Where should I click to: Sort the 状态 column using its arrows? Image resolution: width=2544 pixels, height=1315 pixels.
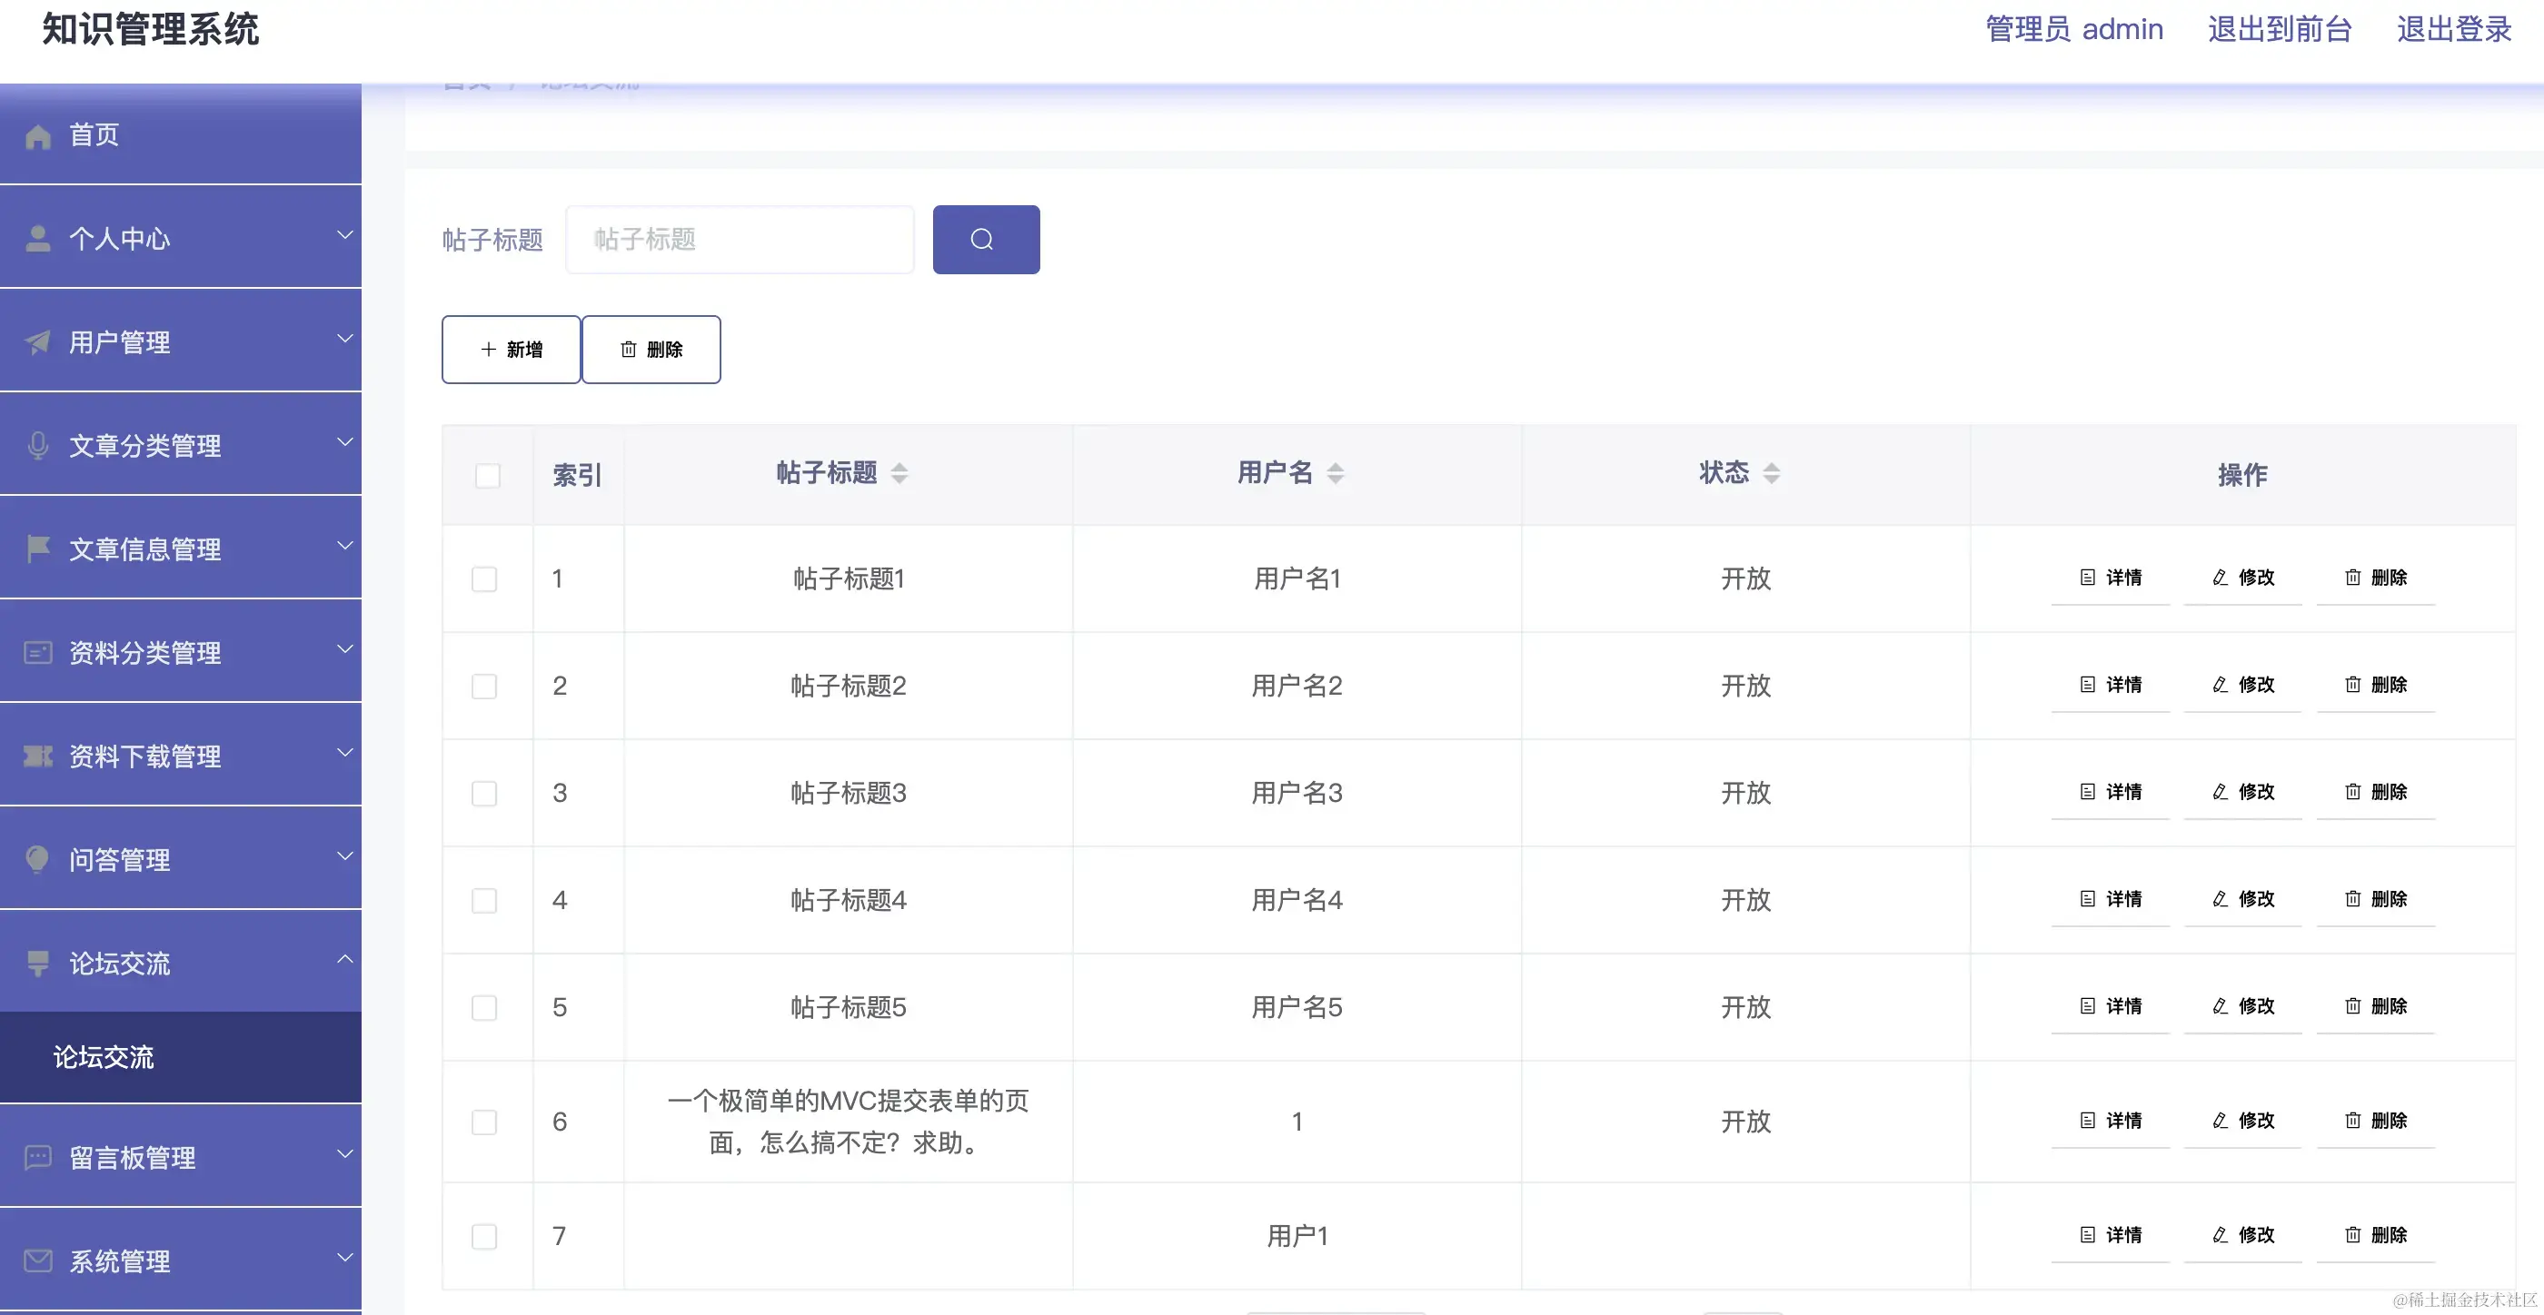[x=1771, y=474]
